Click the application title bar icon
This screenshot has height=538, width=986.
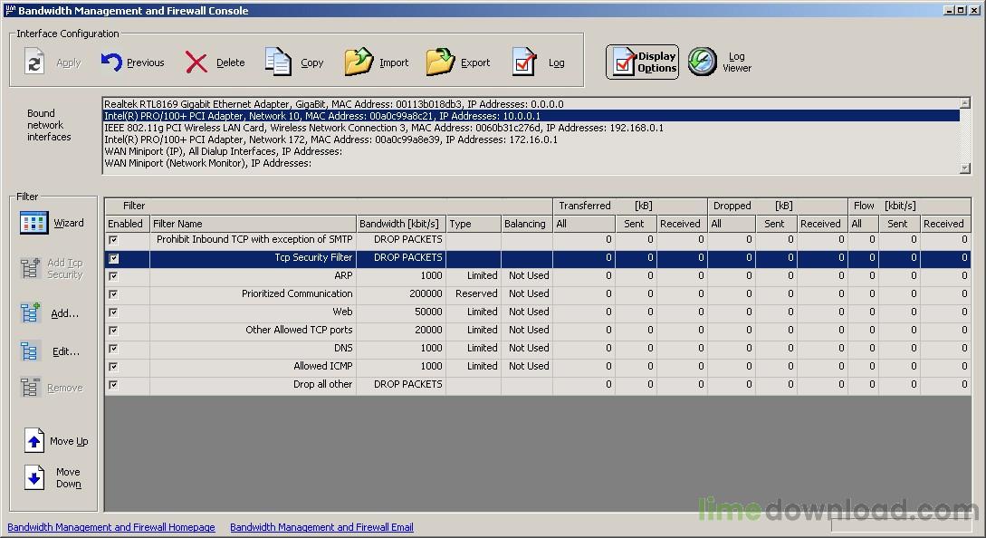click(x=10, y=10)
